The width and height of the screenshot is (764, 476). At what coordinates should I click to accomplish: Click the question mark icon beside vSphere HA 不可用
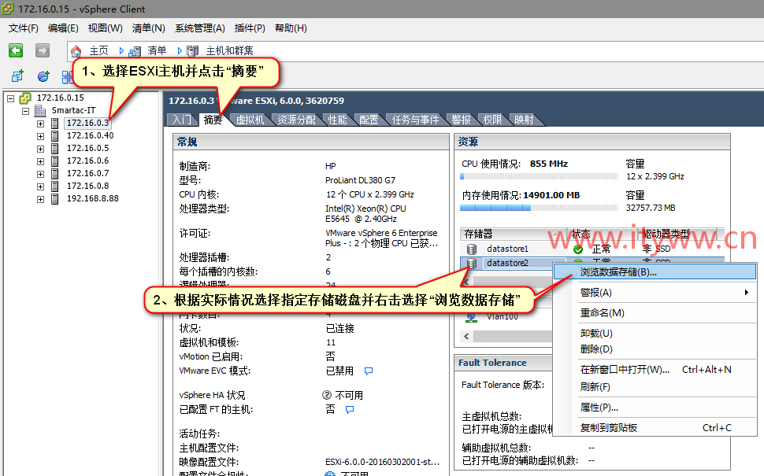(327, 395)
